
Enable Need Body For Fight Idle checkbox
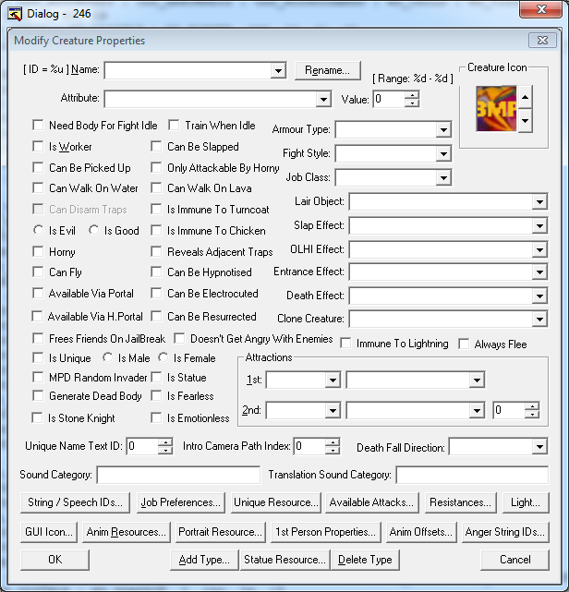pos(38,125)
